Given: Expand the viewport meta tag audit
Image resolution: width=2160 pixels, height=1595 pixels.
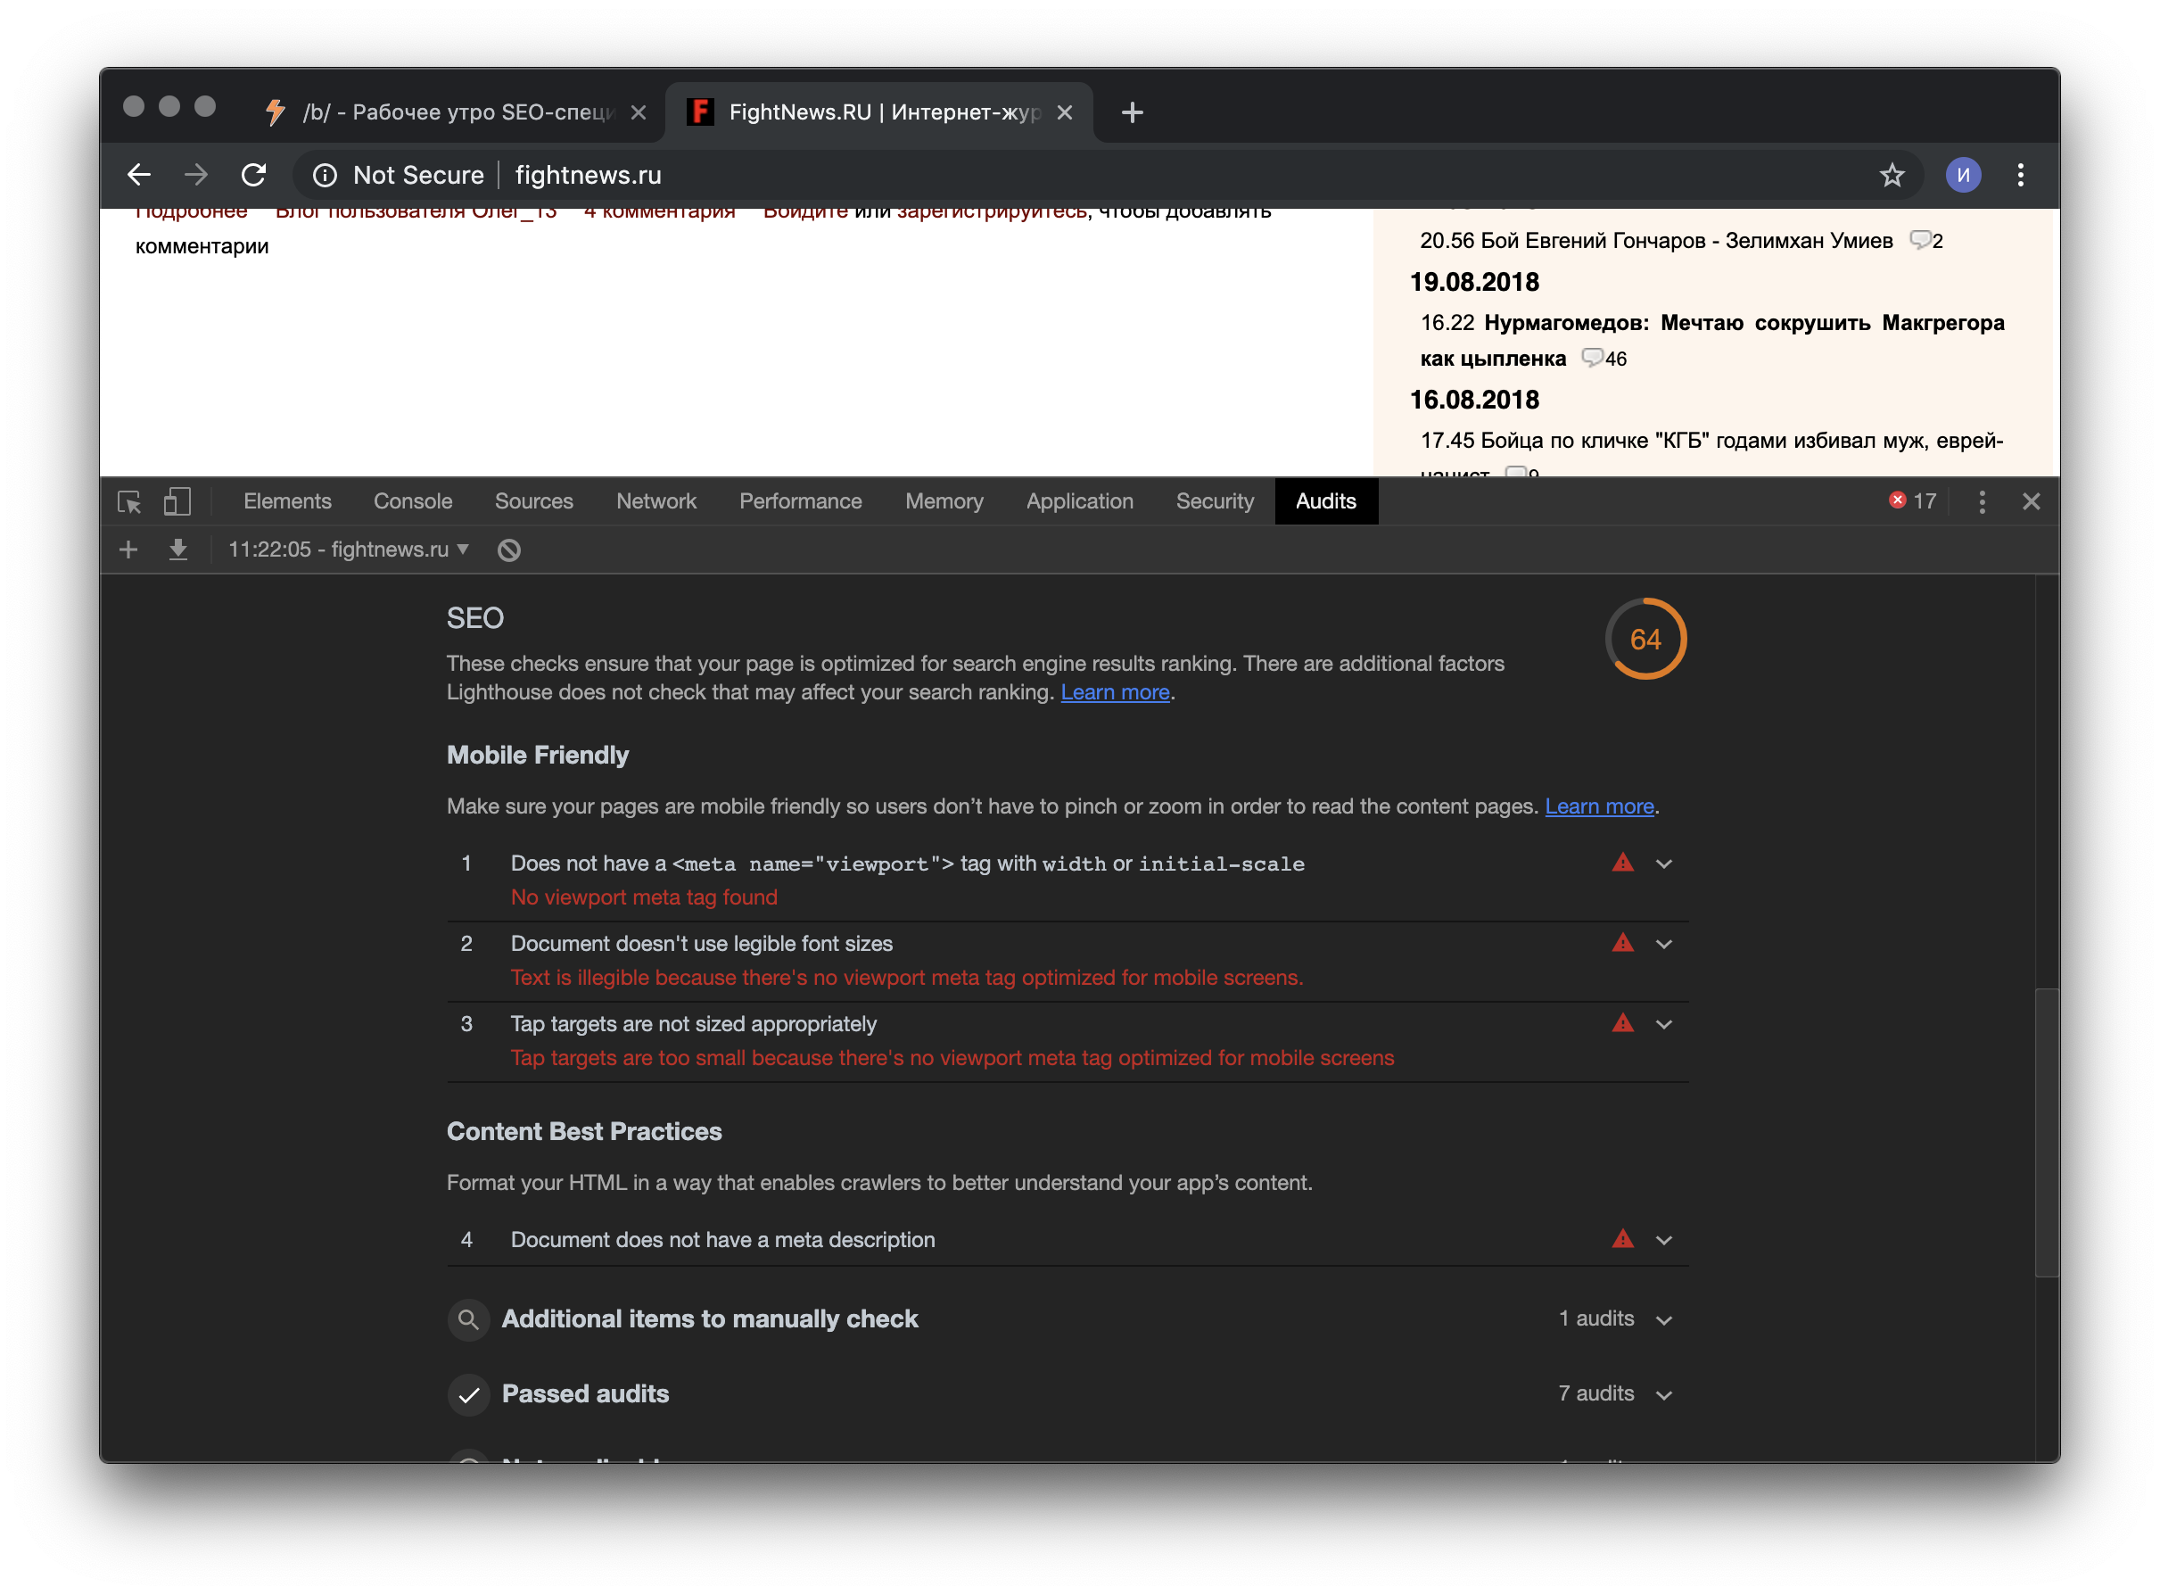Looking at the screenshot, I should 1663,864.
